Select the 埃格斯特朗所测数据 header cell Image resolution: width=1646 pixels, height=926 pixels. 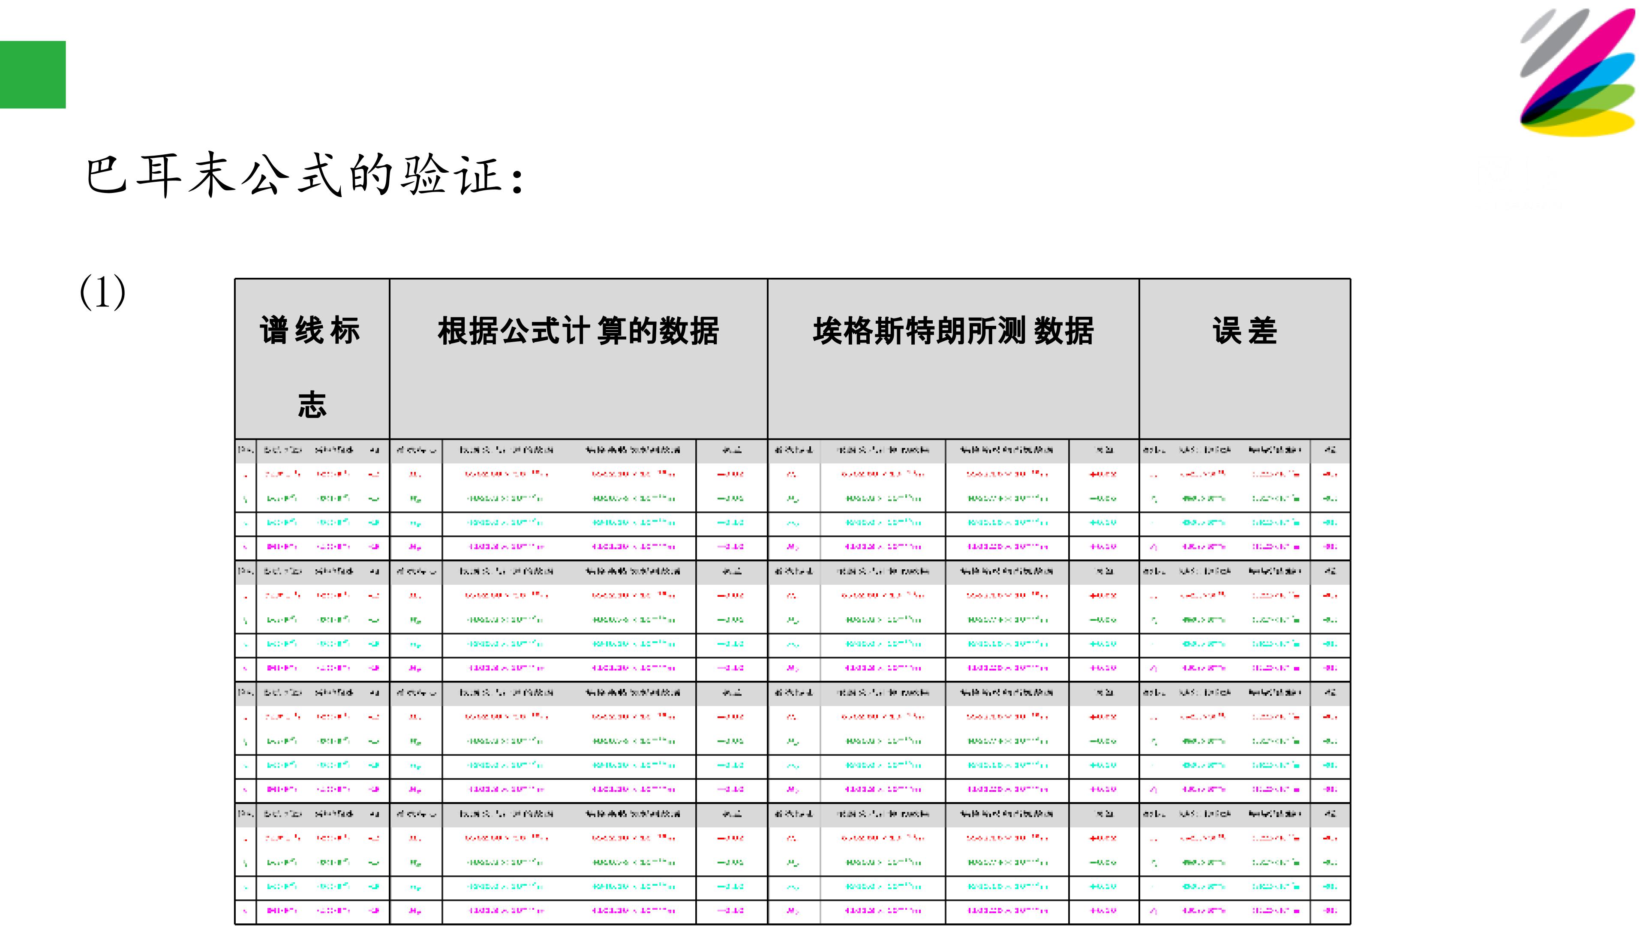(953, 359)
